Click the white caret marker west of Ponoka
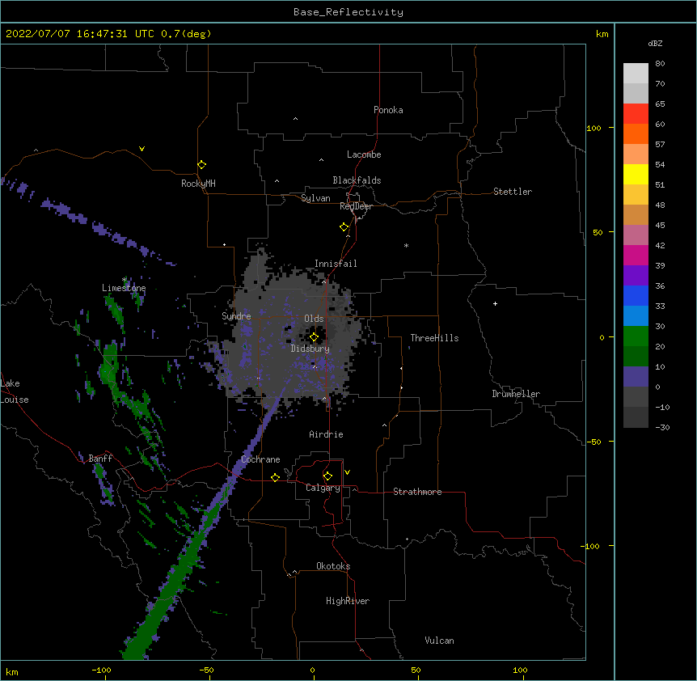This screenshot has width=697, height=681. (x=295, y=119)
